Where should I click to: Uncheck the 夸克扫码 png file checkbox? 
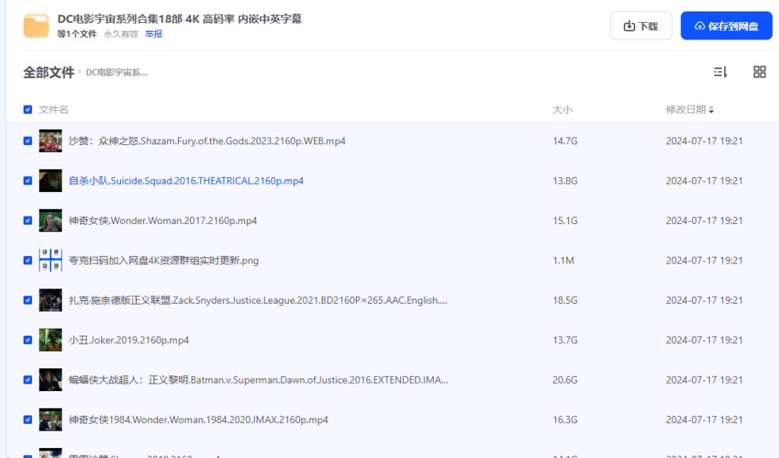pos(28,261)
